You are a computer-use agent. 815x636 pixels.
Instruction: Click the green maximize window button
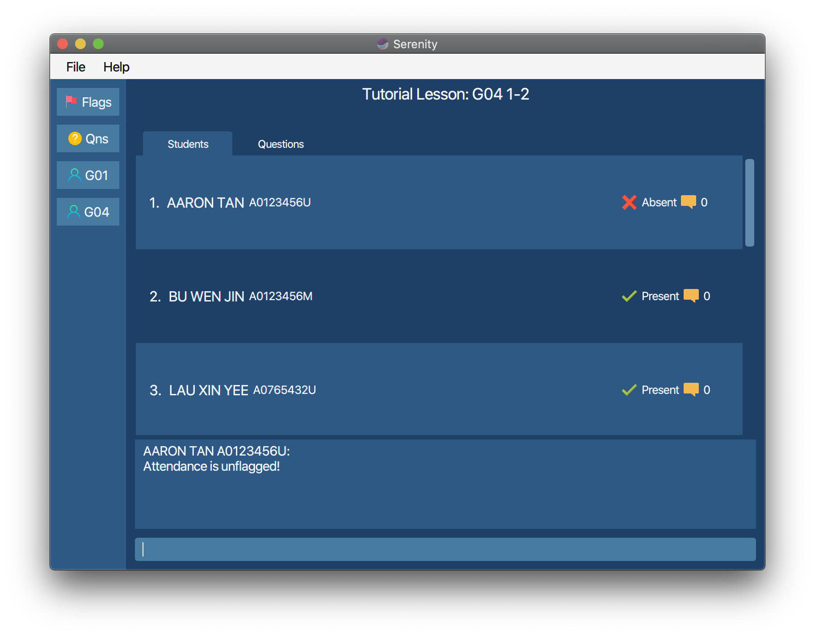tap(98, 44)
